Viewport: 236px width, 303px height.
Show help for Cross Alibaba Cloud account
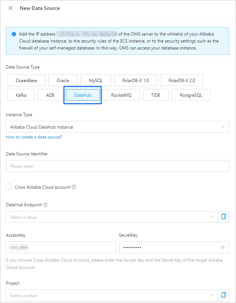tap(74, 187)
